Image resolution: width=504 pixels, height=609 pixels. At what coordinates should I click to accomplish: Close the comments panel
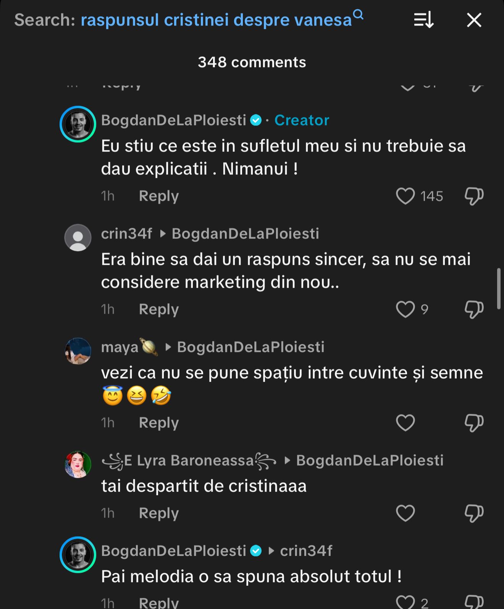[x=474, y=20]
